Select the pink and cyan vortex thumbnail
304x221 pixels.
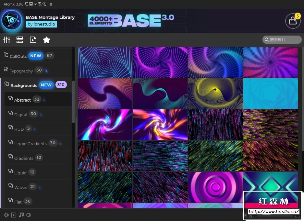click(105, 125)
